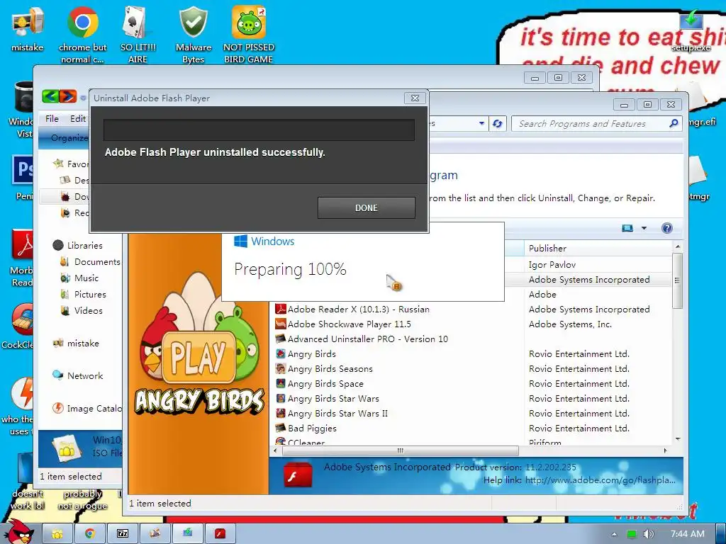Open the red Adobe PDF icon labeled 'Morb Read' on desktop
This screenshot has width=726, height=544.
click(x=22, y=258)
